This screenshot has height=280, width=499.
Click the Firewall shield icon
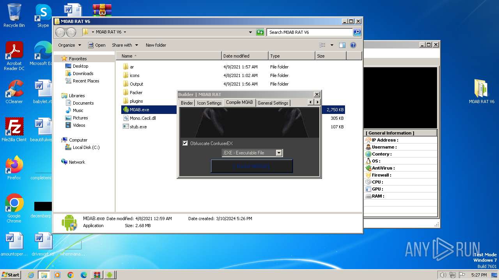368,175
